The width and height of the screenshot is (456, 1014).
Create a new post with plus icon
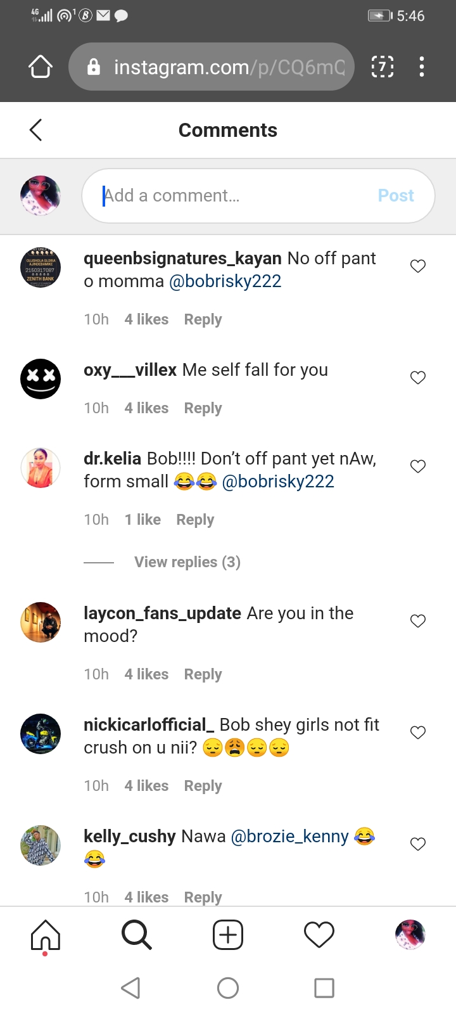click(228, 935)
